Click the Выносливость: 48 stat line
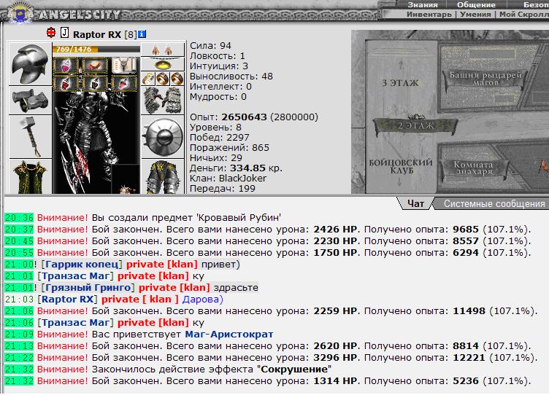This screenshot has height=395, width=549. pyautogui.click(x=231, y=77)
